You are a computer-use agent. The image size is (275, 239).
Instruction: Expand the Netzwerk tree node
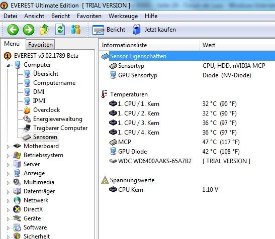point(8,201)
